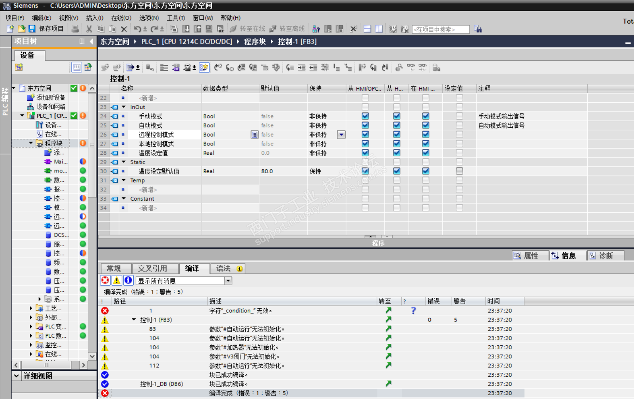This screenshot has height=399, width=634.
Task: Untick the HMI/OPC access checkbox for 手动模式
Action: click(365, 116)
